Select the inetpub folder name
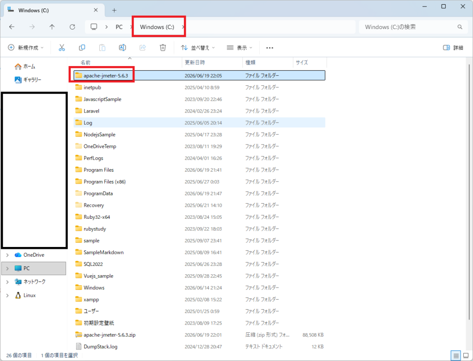The image size is (473, 361). [92, 87]
